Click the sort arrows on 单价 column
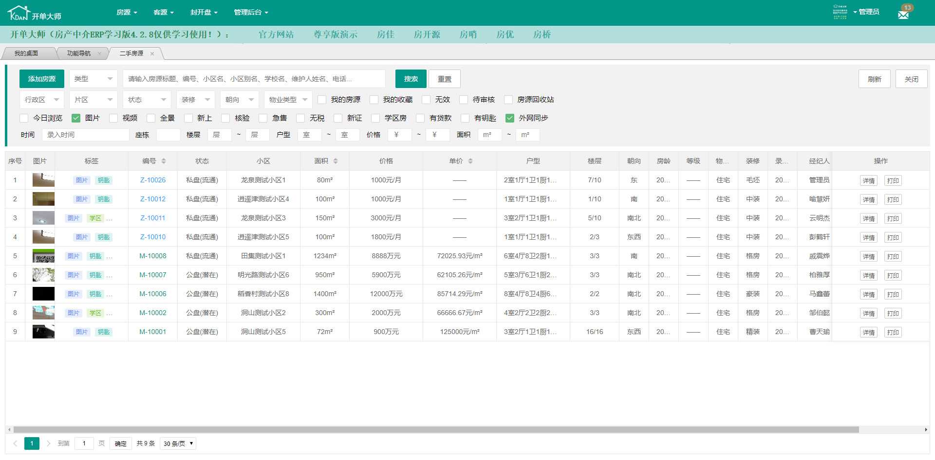The image size is (935, 460). [x=470, y=160]
